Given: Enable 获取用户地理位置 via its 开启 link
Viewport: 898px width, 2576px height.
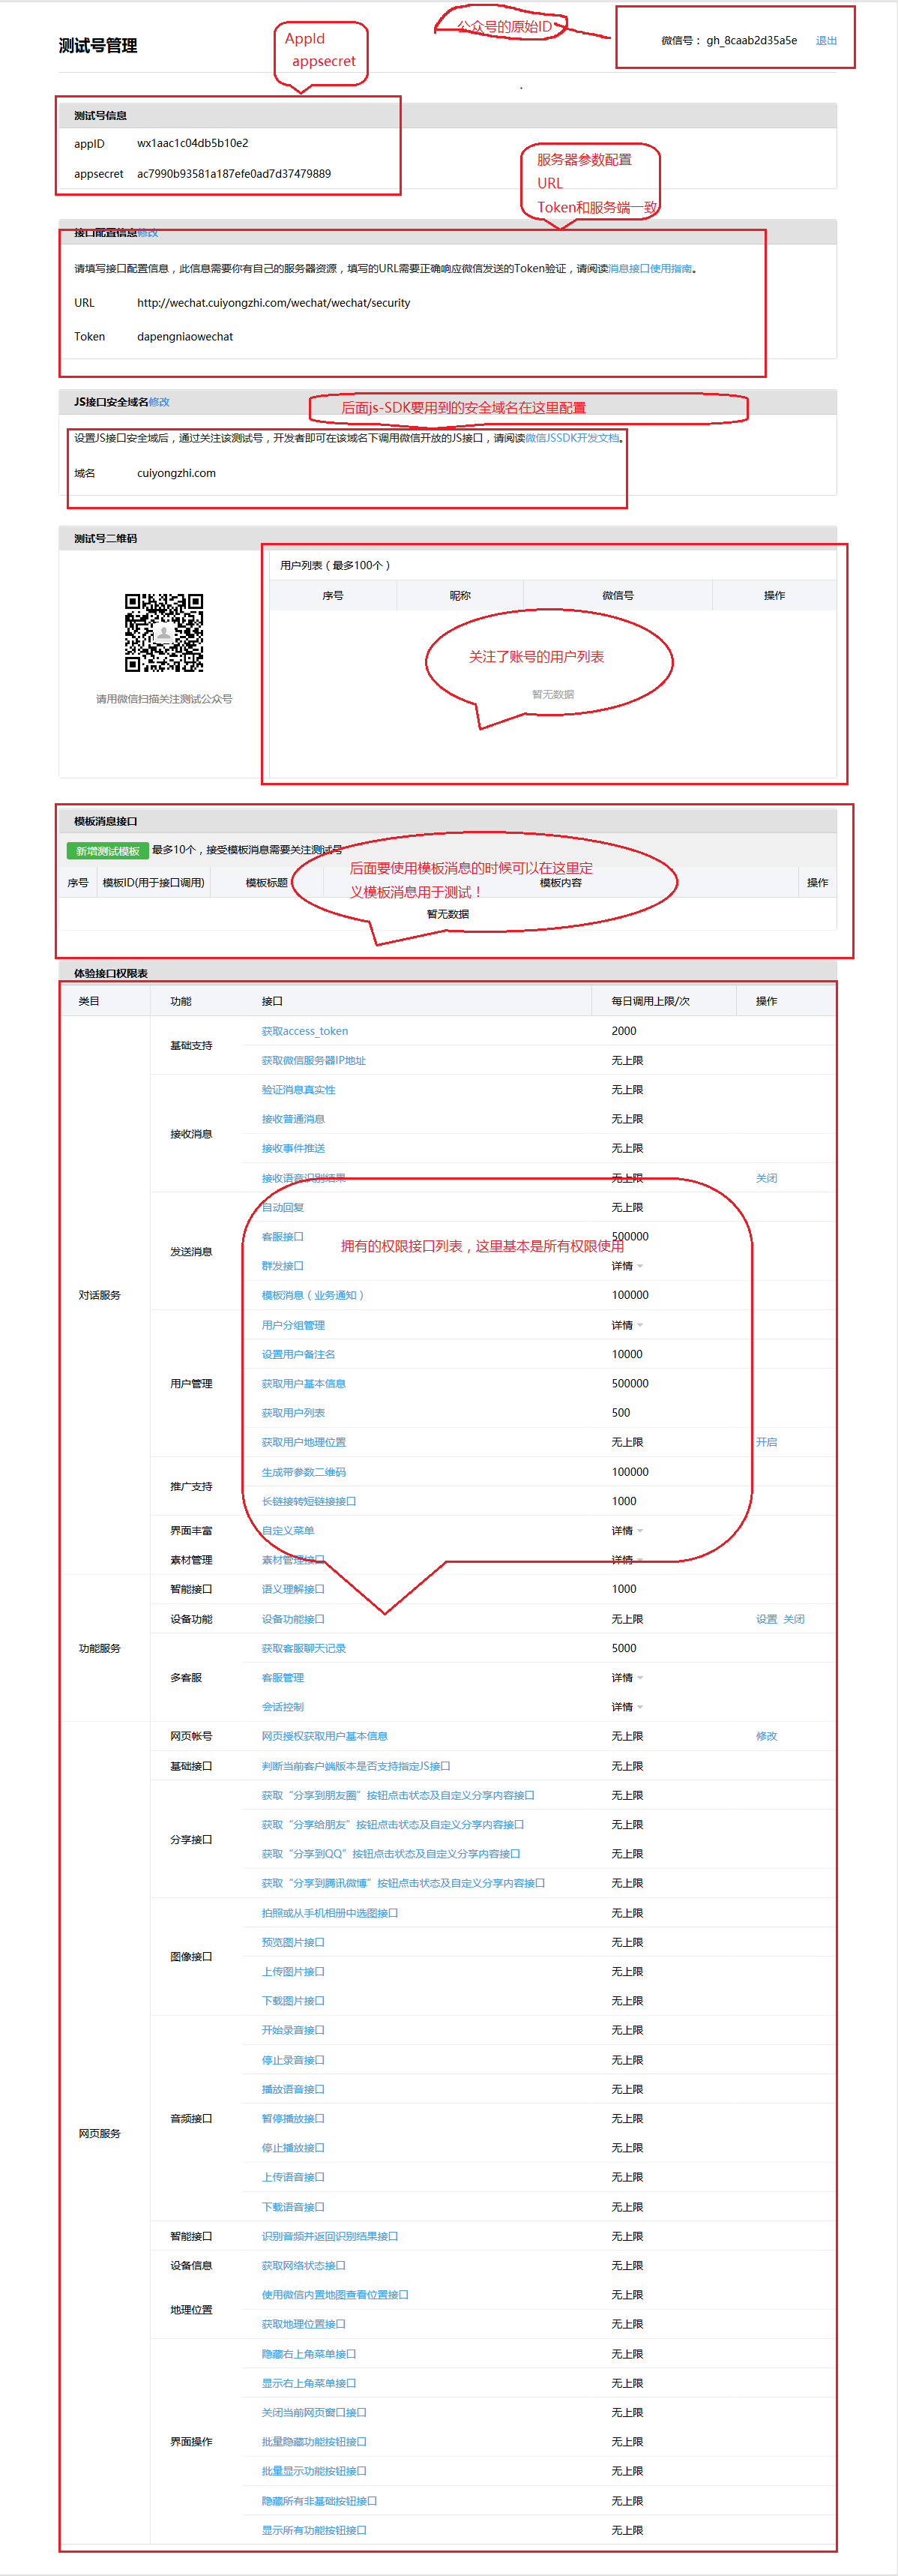Looking at the screenshot, I should 766,1442.
